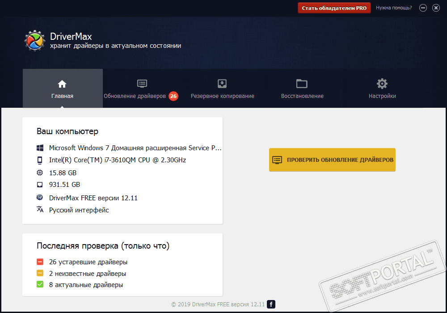Viewport: 447px width, 313px height.
Task: Click the 15.88 GB memory value
Action: [63, 173]
